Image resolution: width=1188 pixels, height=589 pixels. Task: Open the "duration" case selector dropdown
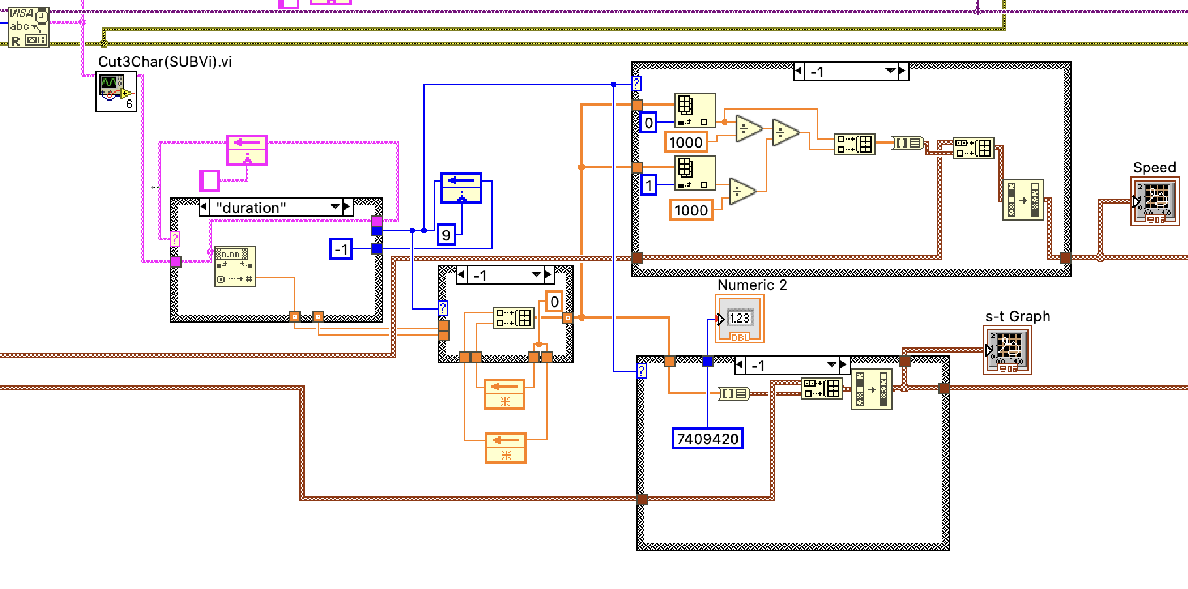pos(335,207)
